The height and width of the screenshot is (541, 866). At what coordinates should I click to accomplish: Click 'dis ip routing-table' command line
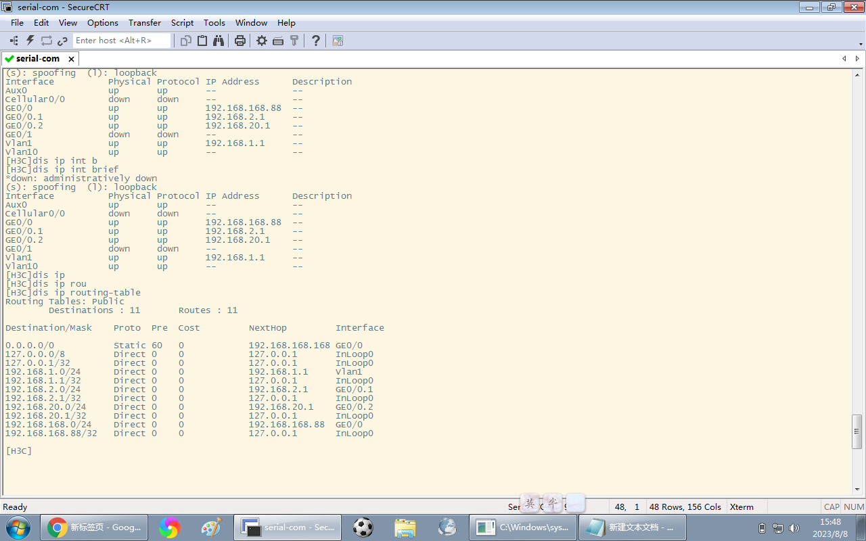[73, 293]
